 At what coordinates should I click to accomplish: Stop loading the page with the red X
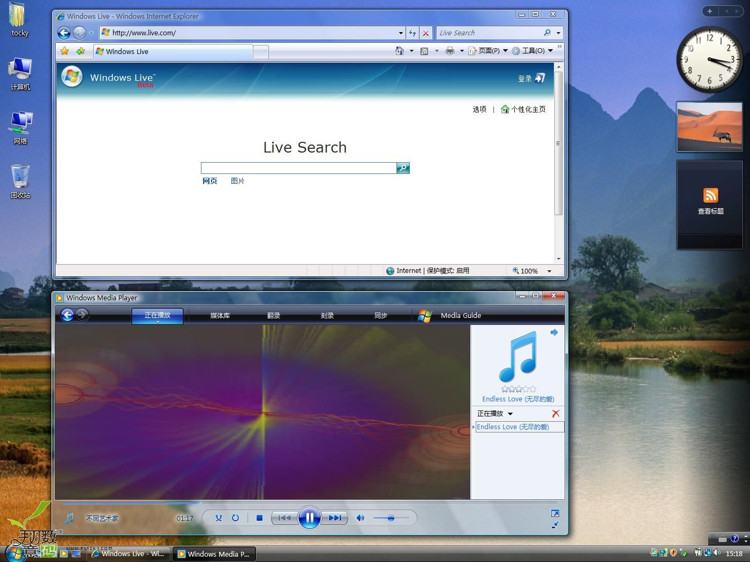coord(426,33)
